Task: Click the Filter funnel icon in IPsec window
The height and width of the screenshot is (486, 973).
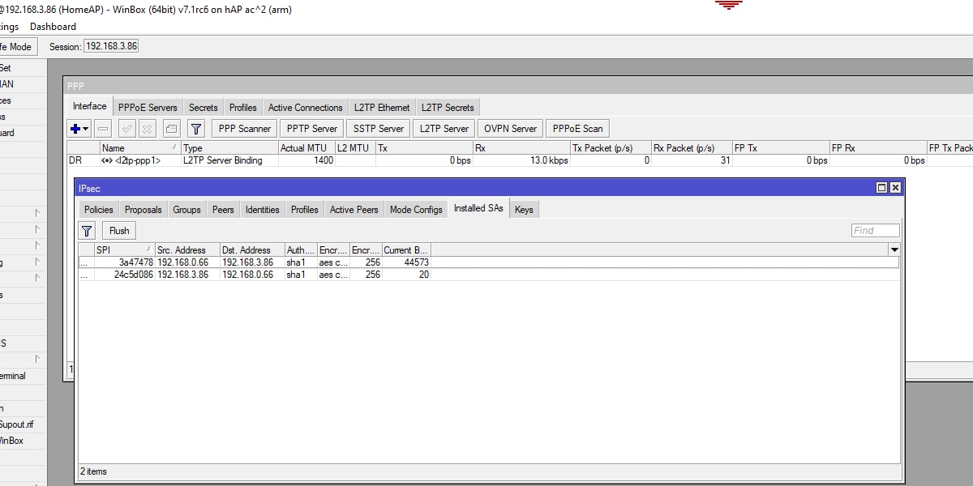Action: click(88, 231)
